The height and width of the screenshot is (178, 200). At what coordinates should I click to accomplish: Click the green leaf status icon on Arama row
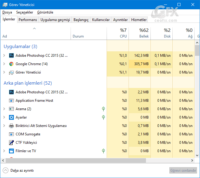[103, 109]
